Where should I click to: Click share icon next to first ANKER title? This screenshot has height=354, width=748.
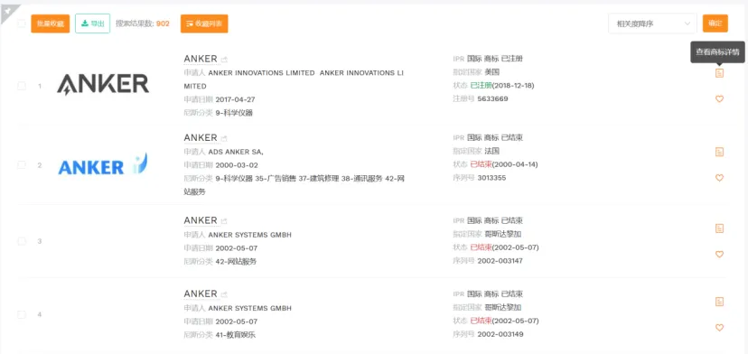(x=224, y=60)
